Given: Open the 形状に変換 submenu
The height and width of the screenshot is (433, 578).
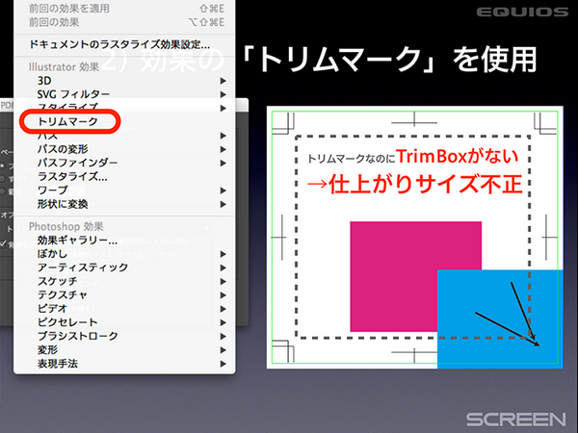Looking at the screenshot, I should (x=124, y=204).
